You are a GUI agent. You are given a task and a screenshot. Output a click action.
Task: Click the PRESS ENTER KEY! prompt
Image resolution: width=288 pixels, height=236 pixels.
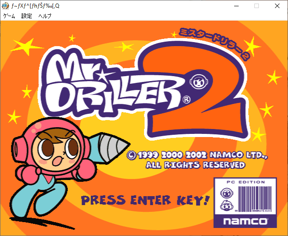point(145,200)
